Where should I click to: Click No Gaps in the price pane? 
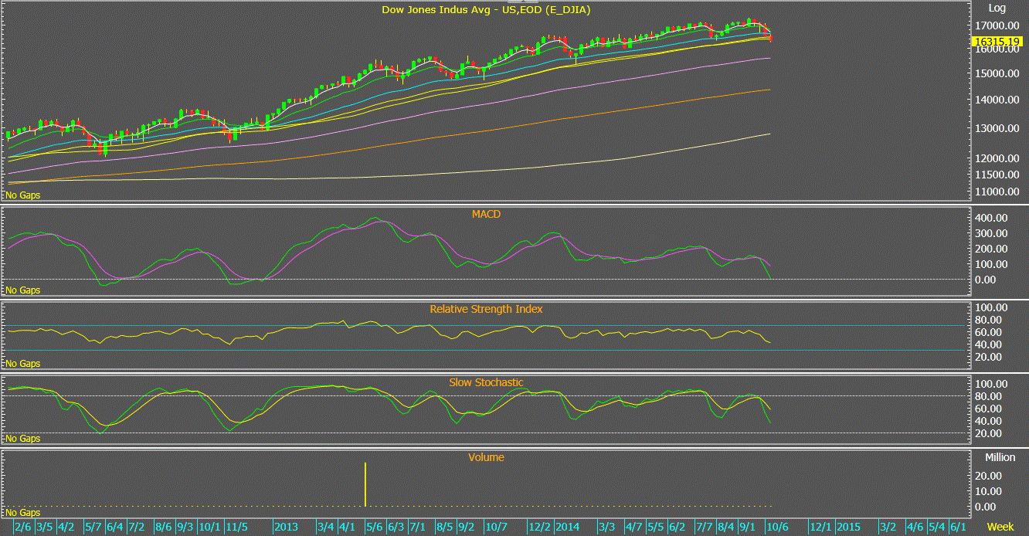coord(22,195)
